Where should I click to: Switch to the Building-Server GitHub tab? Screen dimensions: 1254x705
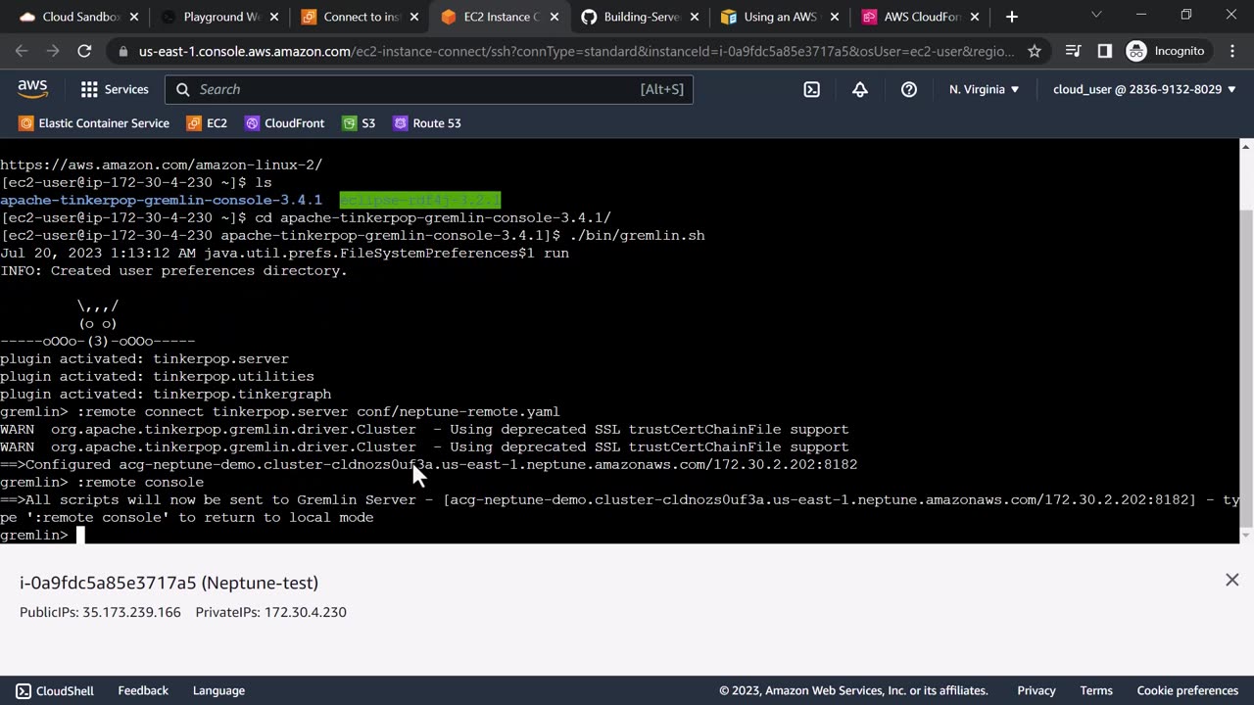641,17
